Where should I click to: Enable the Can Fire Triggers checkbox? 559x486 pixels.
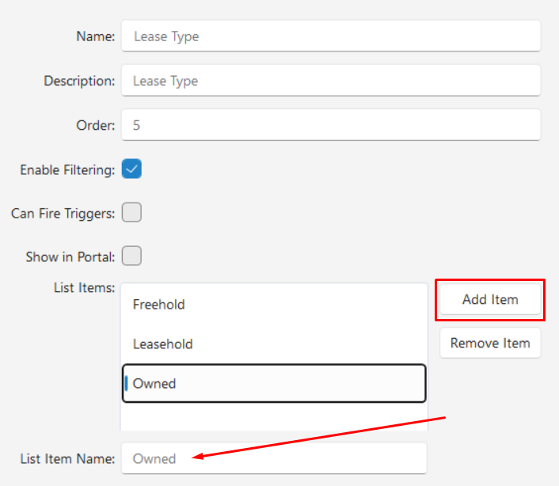coord(131,212)
